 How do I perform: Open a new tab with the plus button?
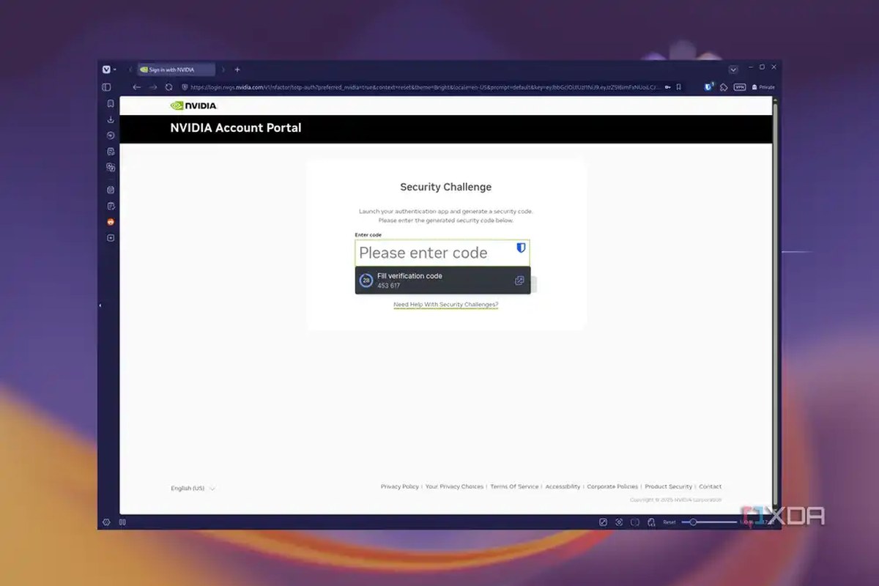[x=237, y=70]
